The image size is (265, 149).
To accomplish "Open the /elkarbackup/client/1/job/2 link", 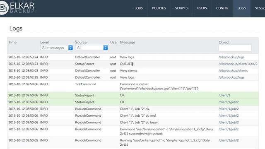I will tap(238, 64).
